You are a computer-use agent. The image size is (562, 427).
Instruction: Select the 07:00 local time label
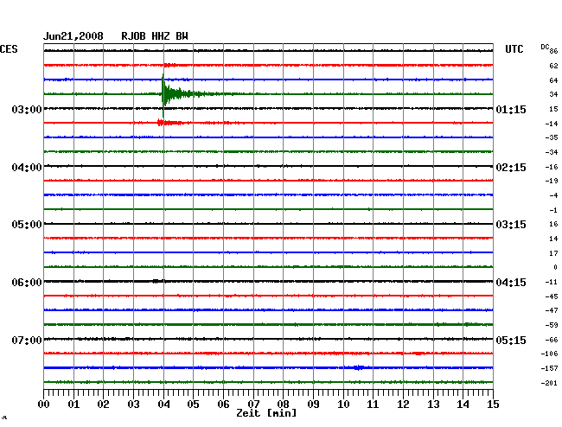[x=27, y=340]
